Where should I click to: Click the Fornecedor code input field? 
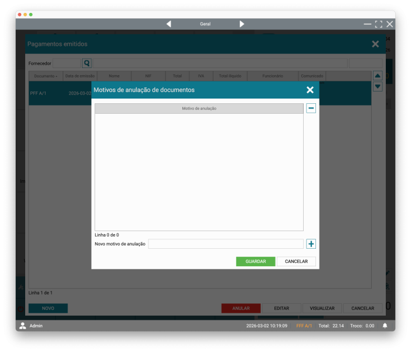click(x=67, y=63)
